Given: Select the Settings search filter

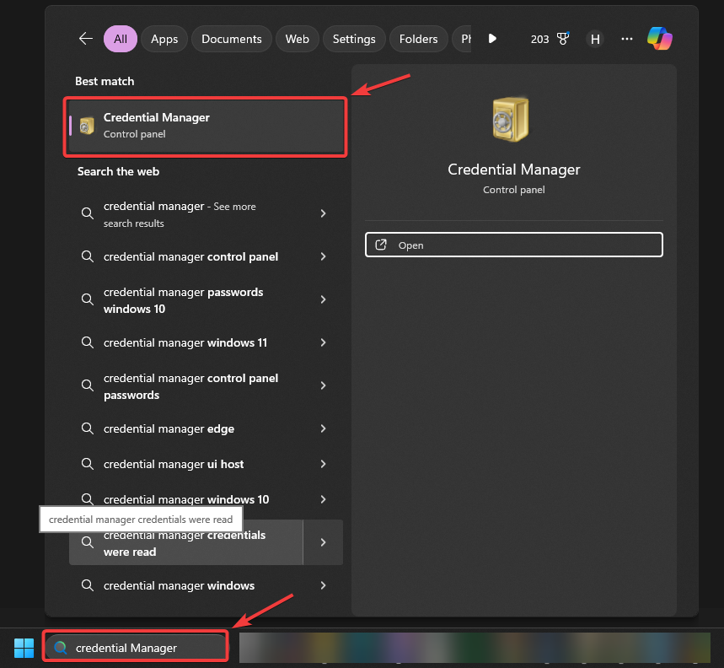Looking at the screenshot, I should point(353,38).
